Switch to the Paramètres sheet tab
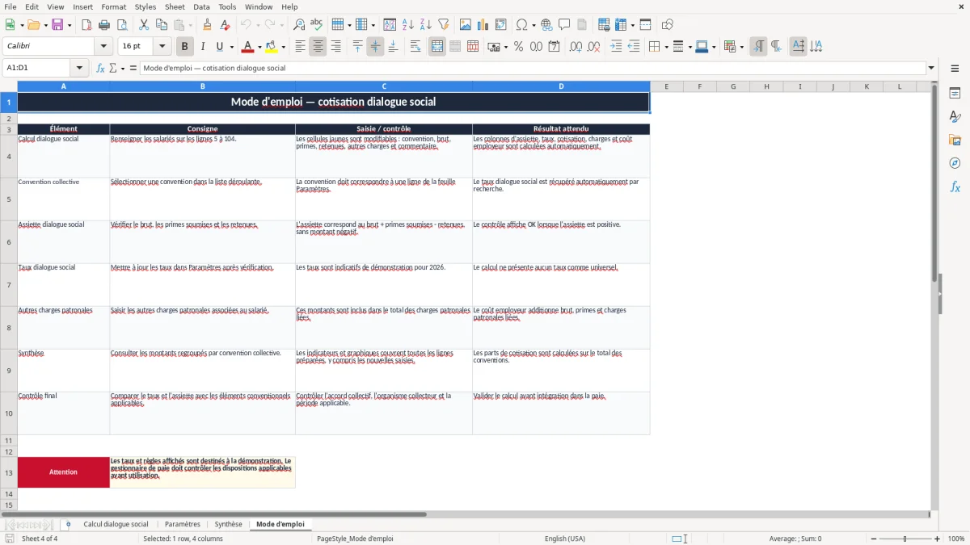The width and height of the screenshot is (970, 545). 182,524
